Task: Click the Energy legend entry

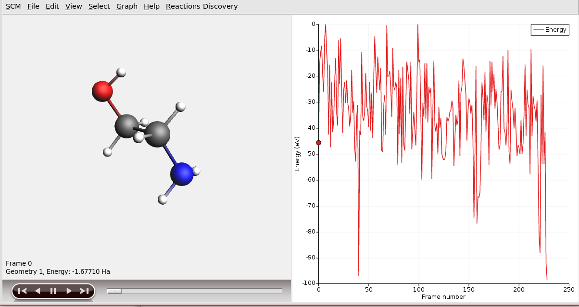Action: [550, 30]
